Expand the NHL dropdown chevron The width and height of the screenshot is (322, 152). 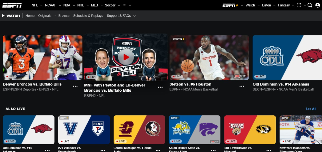pos(87,5)
